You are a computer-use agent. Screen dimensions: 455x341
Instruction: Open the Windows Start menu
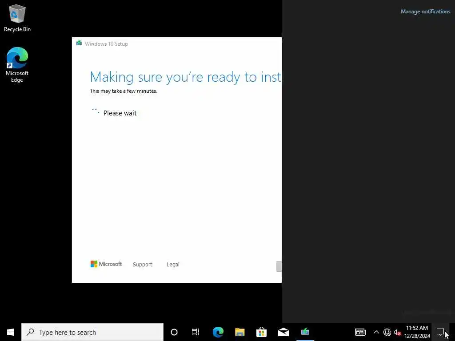click(11, 332)
